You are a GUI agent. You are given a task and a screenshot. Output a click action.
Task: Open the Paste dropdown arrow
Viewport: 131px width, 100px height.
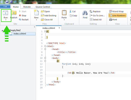pyautogui.click(x=64, y=20)
